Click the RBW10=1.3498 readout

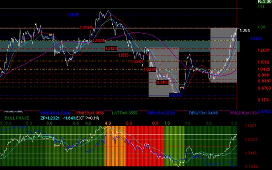click(203, 113)
